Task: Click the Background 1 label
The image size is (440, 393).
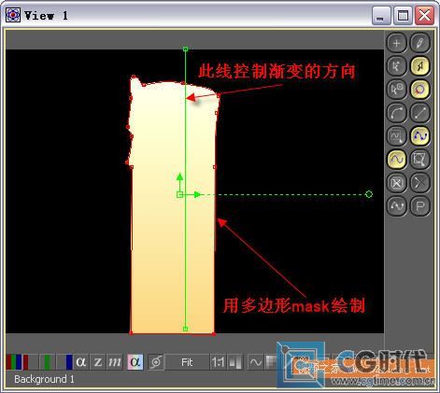Action: [44, 379]
